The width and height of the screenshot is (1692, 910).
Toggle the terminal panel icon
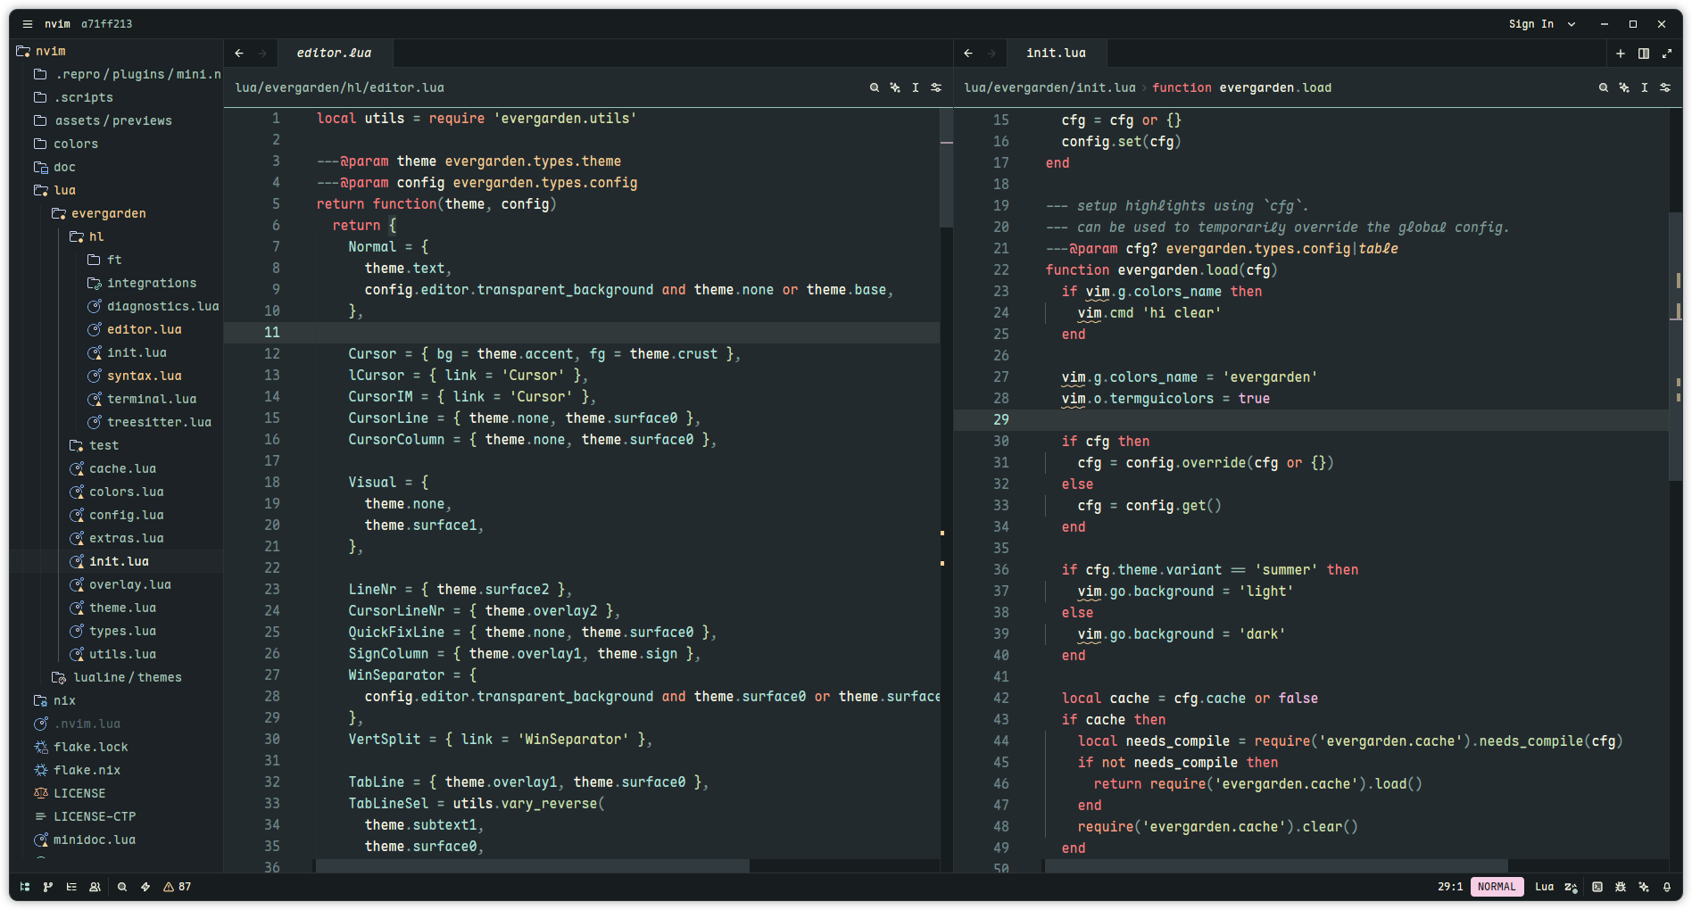tap(1597, 887)
